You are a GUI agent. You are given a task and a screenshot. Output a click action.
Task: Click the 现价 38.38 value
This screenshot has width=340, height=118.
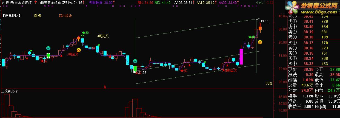309,69
